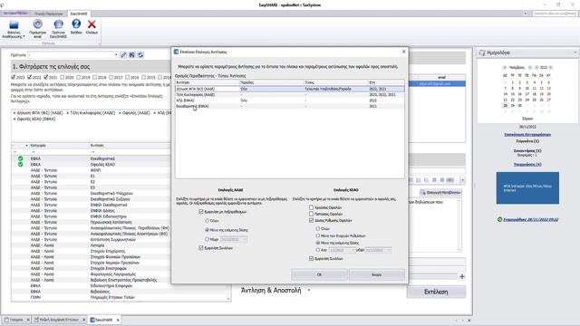Click the top-right search input field
The image size is (580, 326).
click(x=555, y=14)
